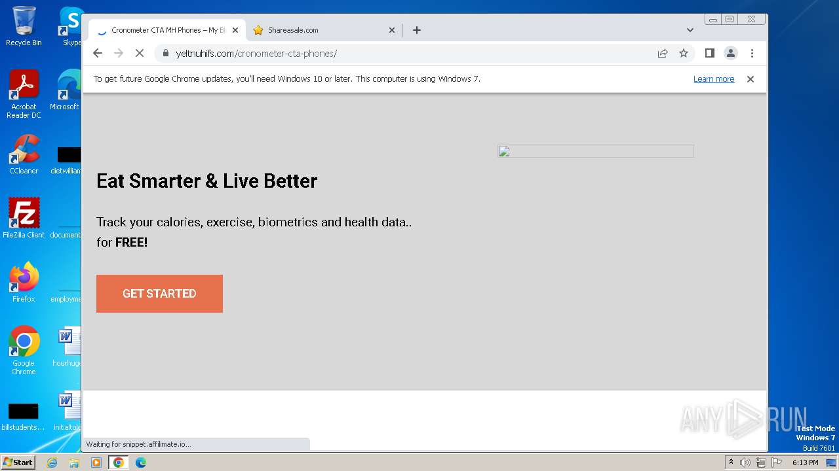Dismiss the Chrome update notification bar

coord(751,79)
